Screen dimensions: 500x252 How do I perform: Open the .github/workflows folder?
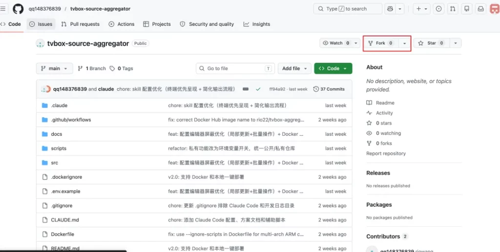[71, 120]
